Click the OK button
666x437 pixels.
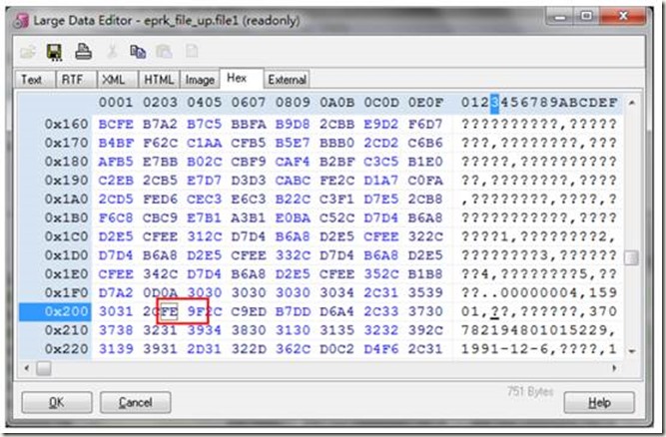click(x=57, y=402)
